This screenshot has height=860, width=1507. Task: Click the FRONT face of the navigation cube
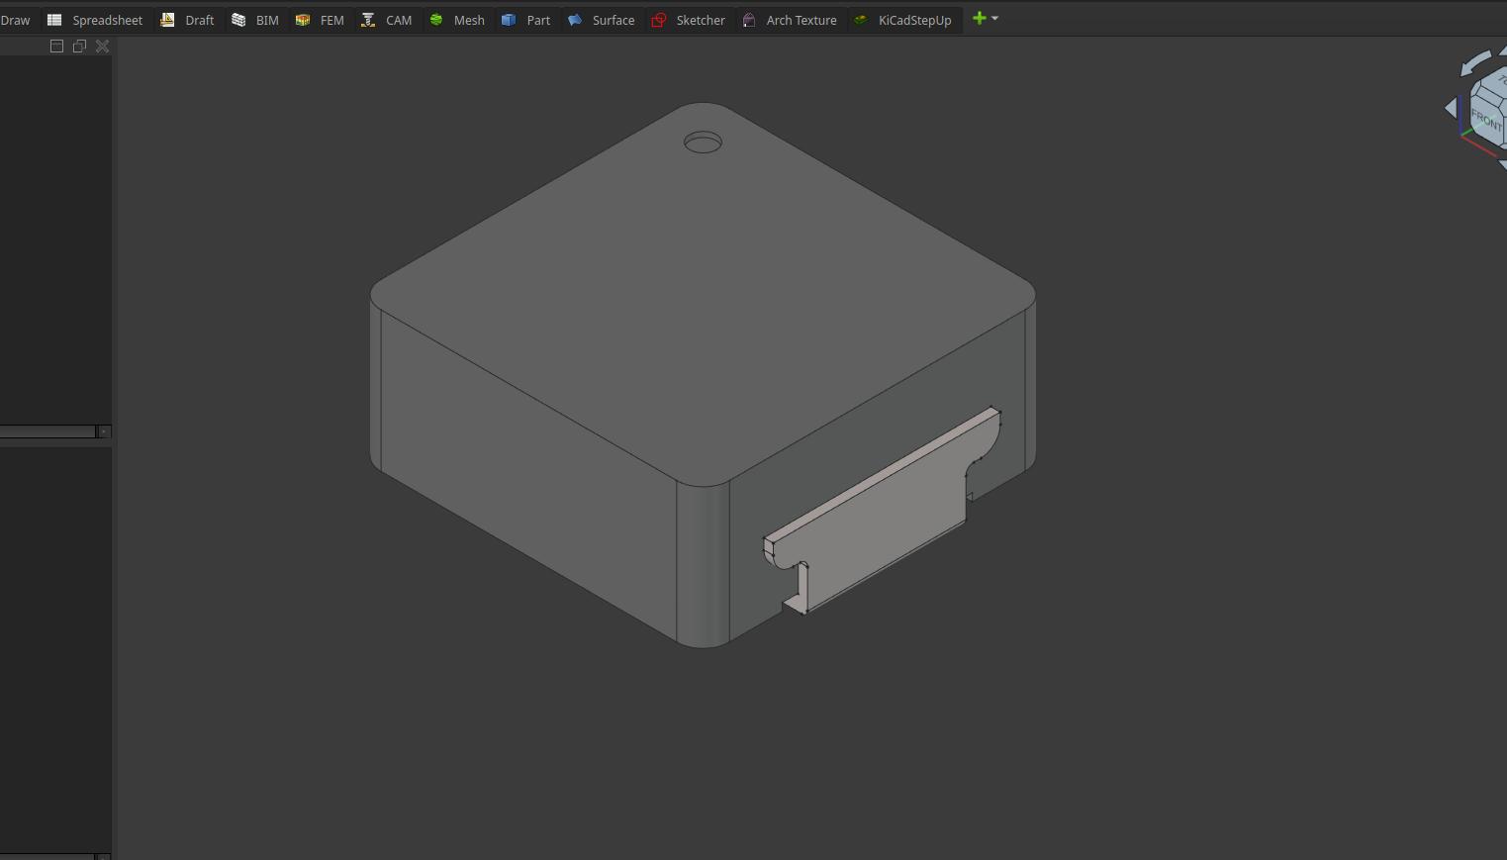(1486, 122)
